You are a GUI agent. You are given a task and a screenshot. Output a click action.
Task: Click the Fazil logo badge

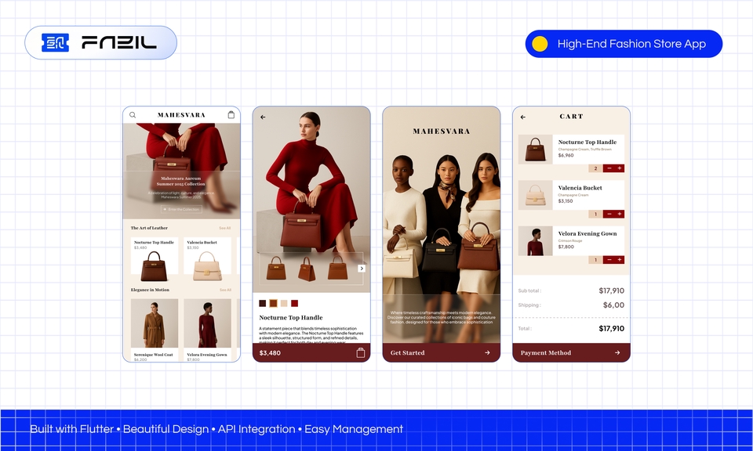point(100,43)
